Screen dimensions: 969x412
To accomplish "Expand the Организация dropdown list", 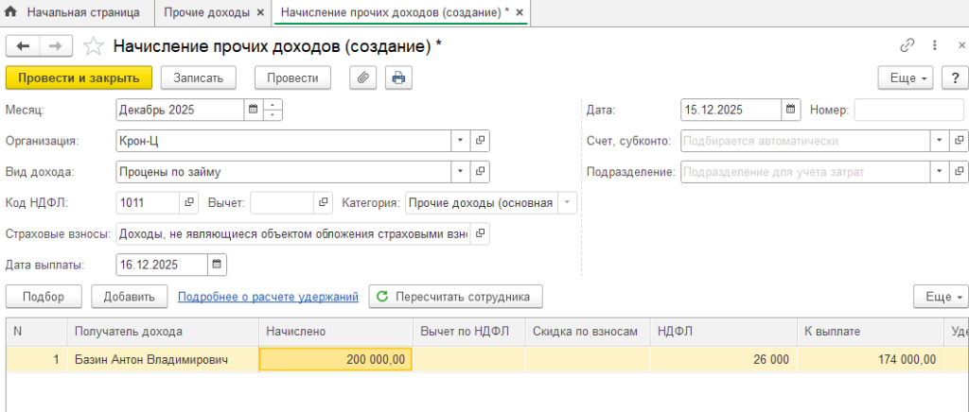I will [x=460, y=141].
